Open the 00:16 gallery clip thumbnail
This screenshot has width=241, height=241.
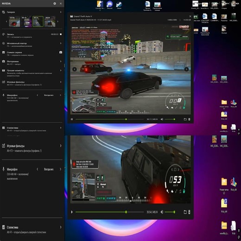(x=26, y=21)
